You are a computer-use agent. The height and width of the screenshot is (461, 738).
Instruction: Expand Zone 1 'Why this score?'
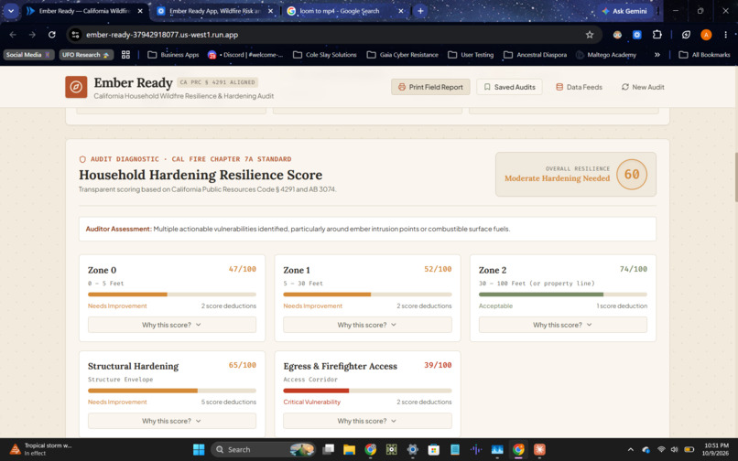[367, 325]
